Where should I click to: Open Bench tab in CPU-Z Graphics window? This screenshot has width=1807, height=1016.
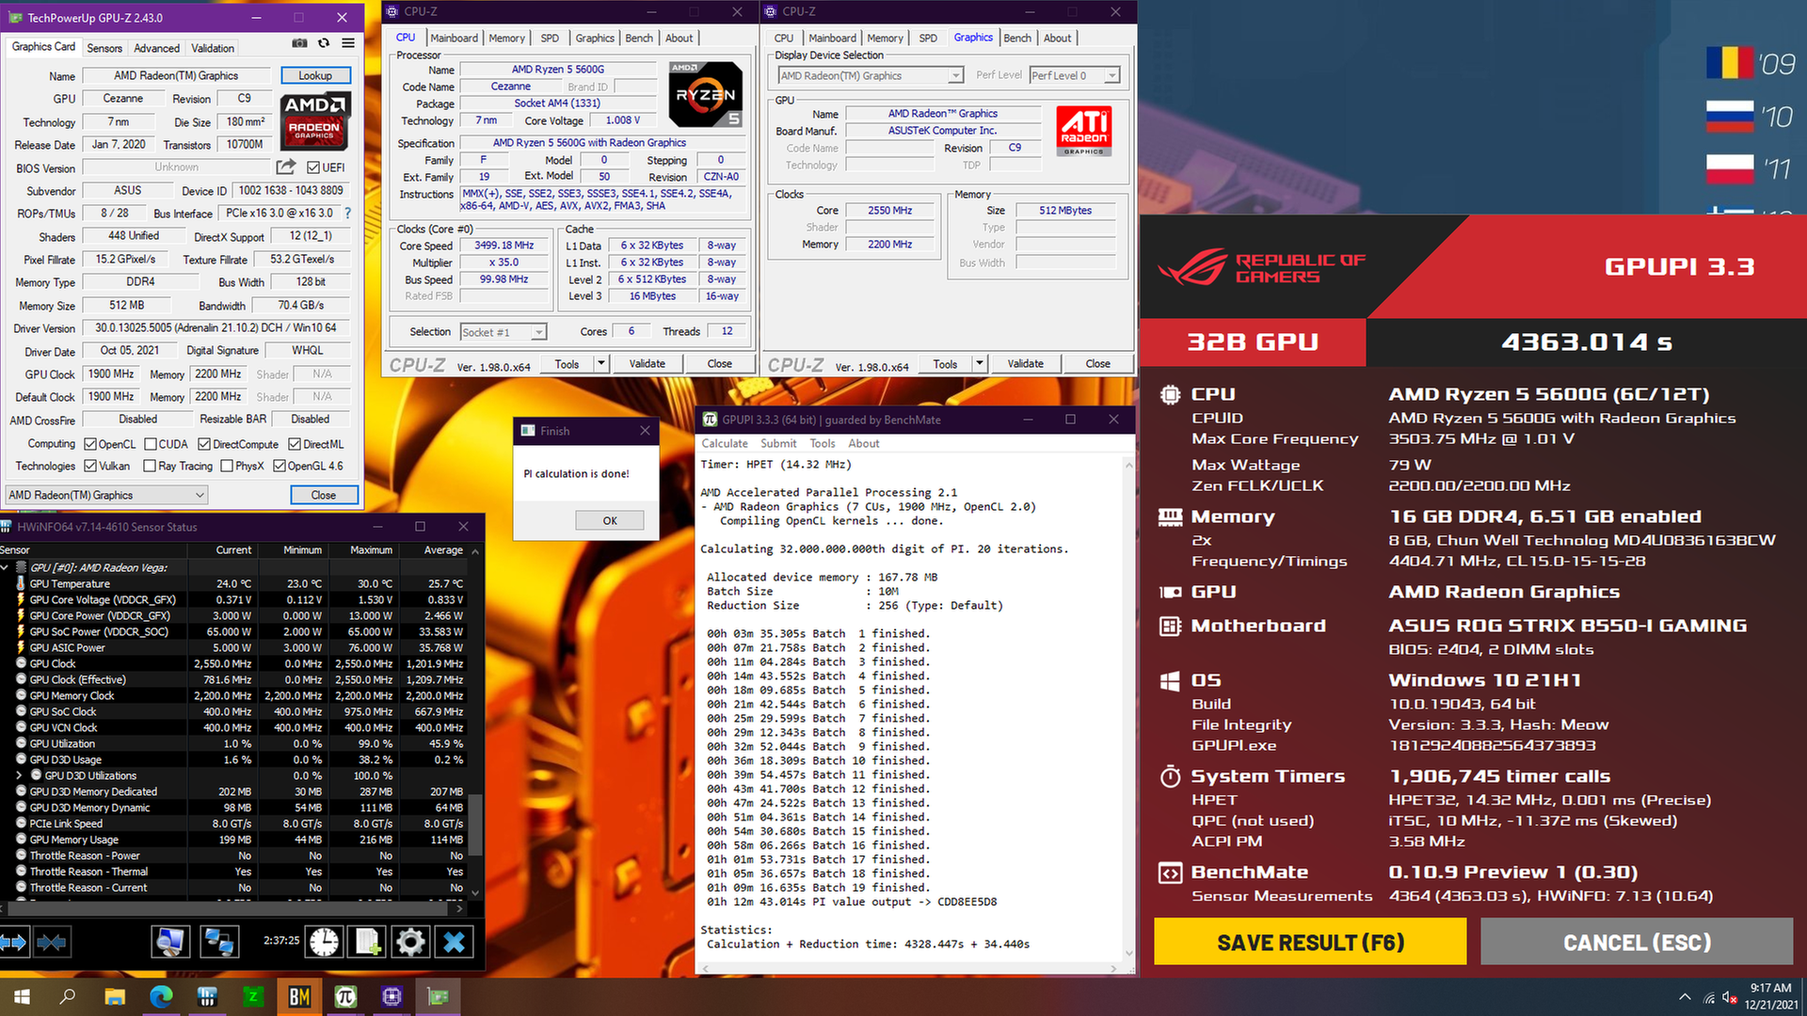(1017, 38)
